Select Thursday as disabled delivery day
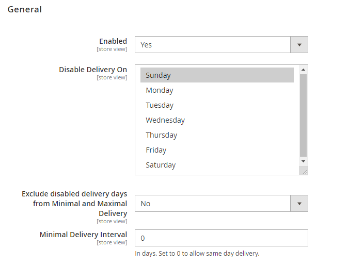348x266 pixels. 162,135
